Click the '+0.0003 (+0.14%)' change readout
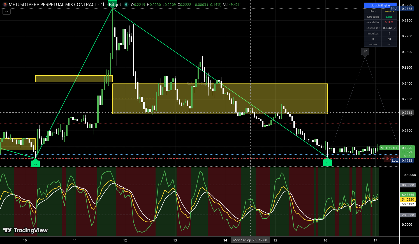This screenshot has height=244, width=419. tap(207, 5)
